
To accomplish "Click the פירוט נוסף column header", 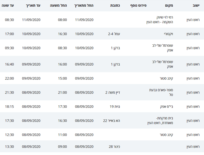I will point(138,6).
